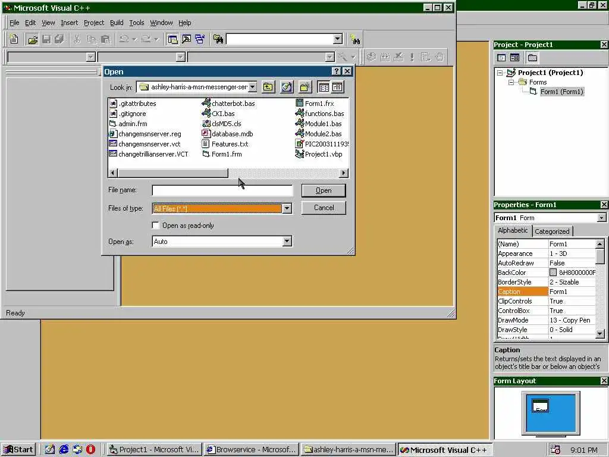Viewport: 609px width, 457px height.
Task: Click the Cut scissors toolbar icon
Action: 77,39
